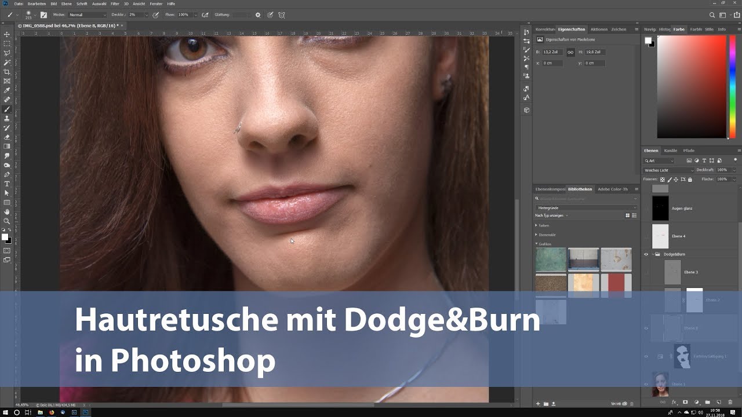Expand the Farben section in Libraries
742x417 pixels.
click(x=536, y=225)
